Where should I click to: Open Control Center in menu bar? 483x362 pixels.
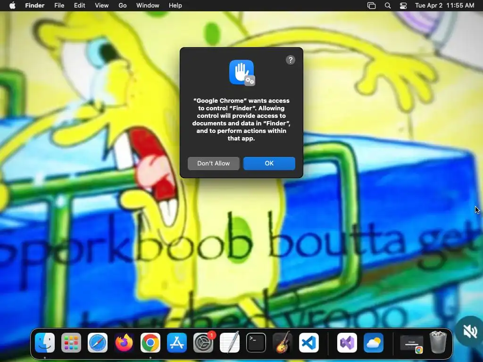click(403, 6)
